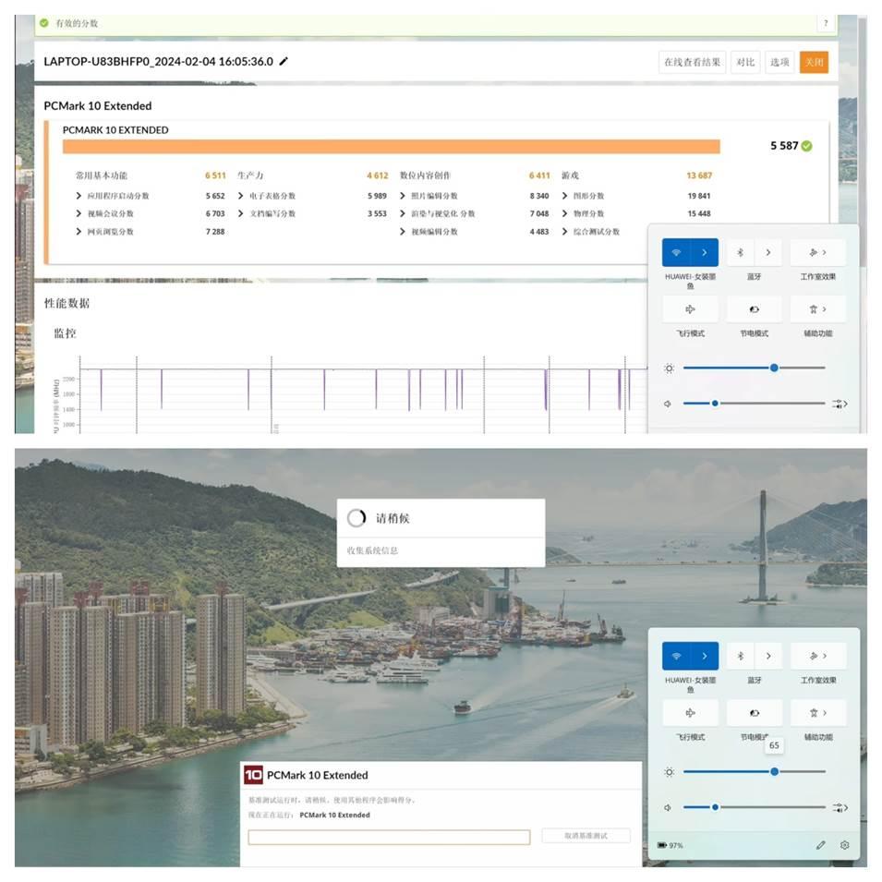
Task: Click the 取消基准测试 cancel benchmark button
Action: (586, 836)
